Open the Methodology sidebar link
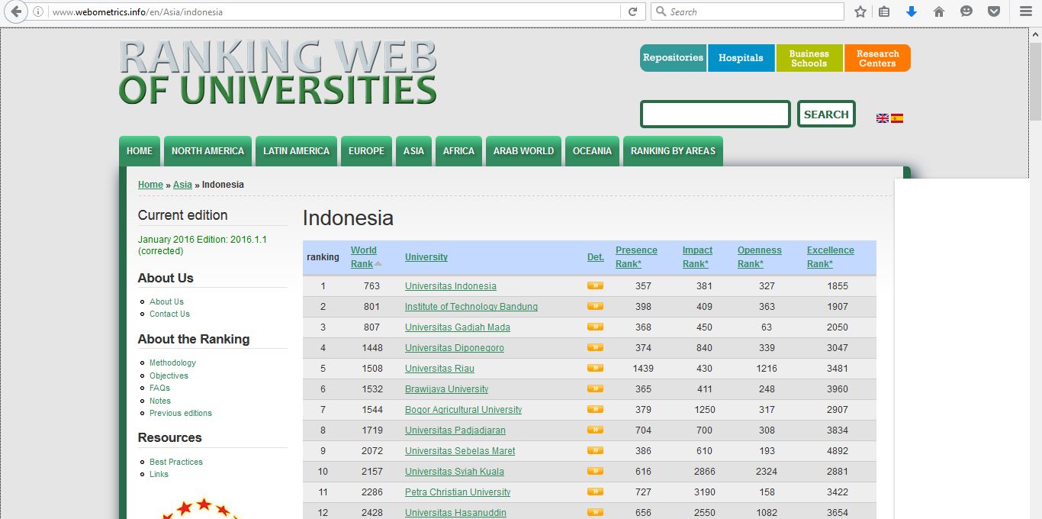The height and width of the screenshot is (519, 1042). [x=172, y=363]
